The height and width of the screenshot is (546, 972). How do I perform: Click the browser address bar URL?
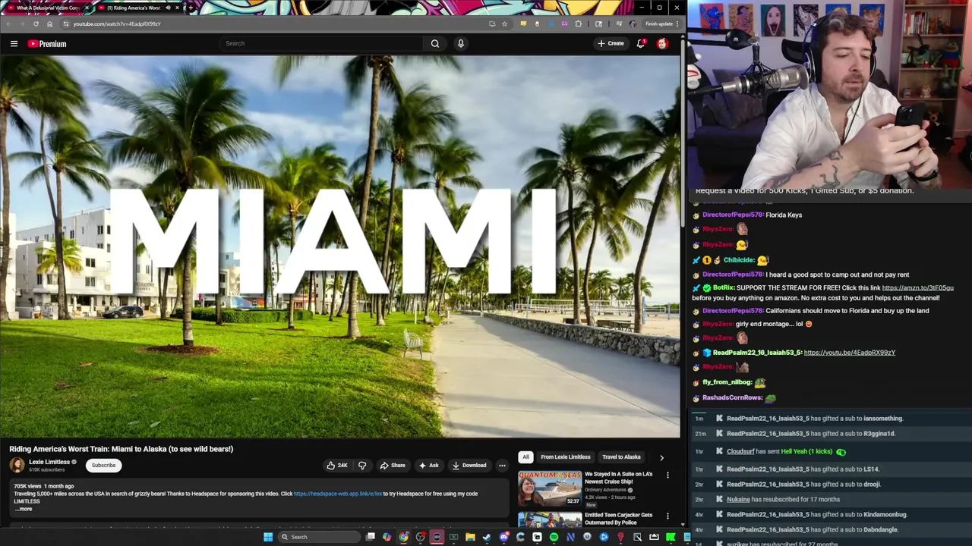(117, 24)
